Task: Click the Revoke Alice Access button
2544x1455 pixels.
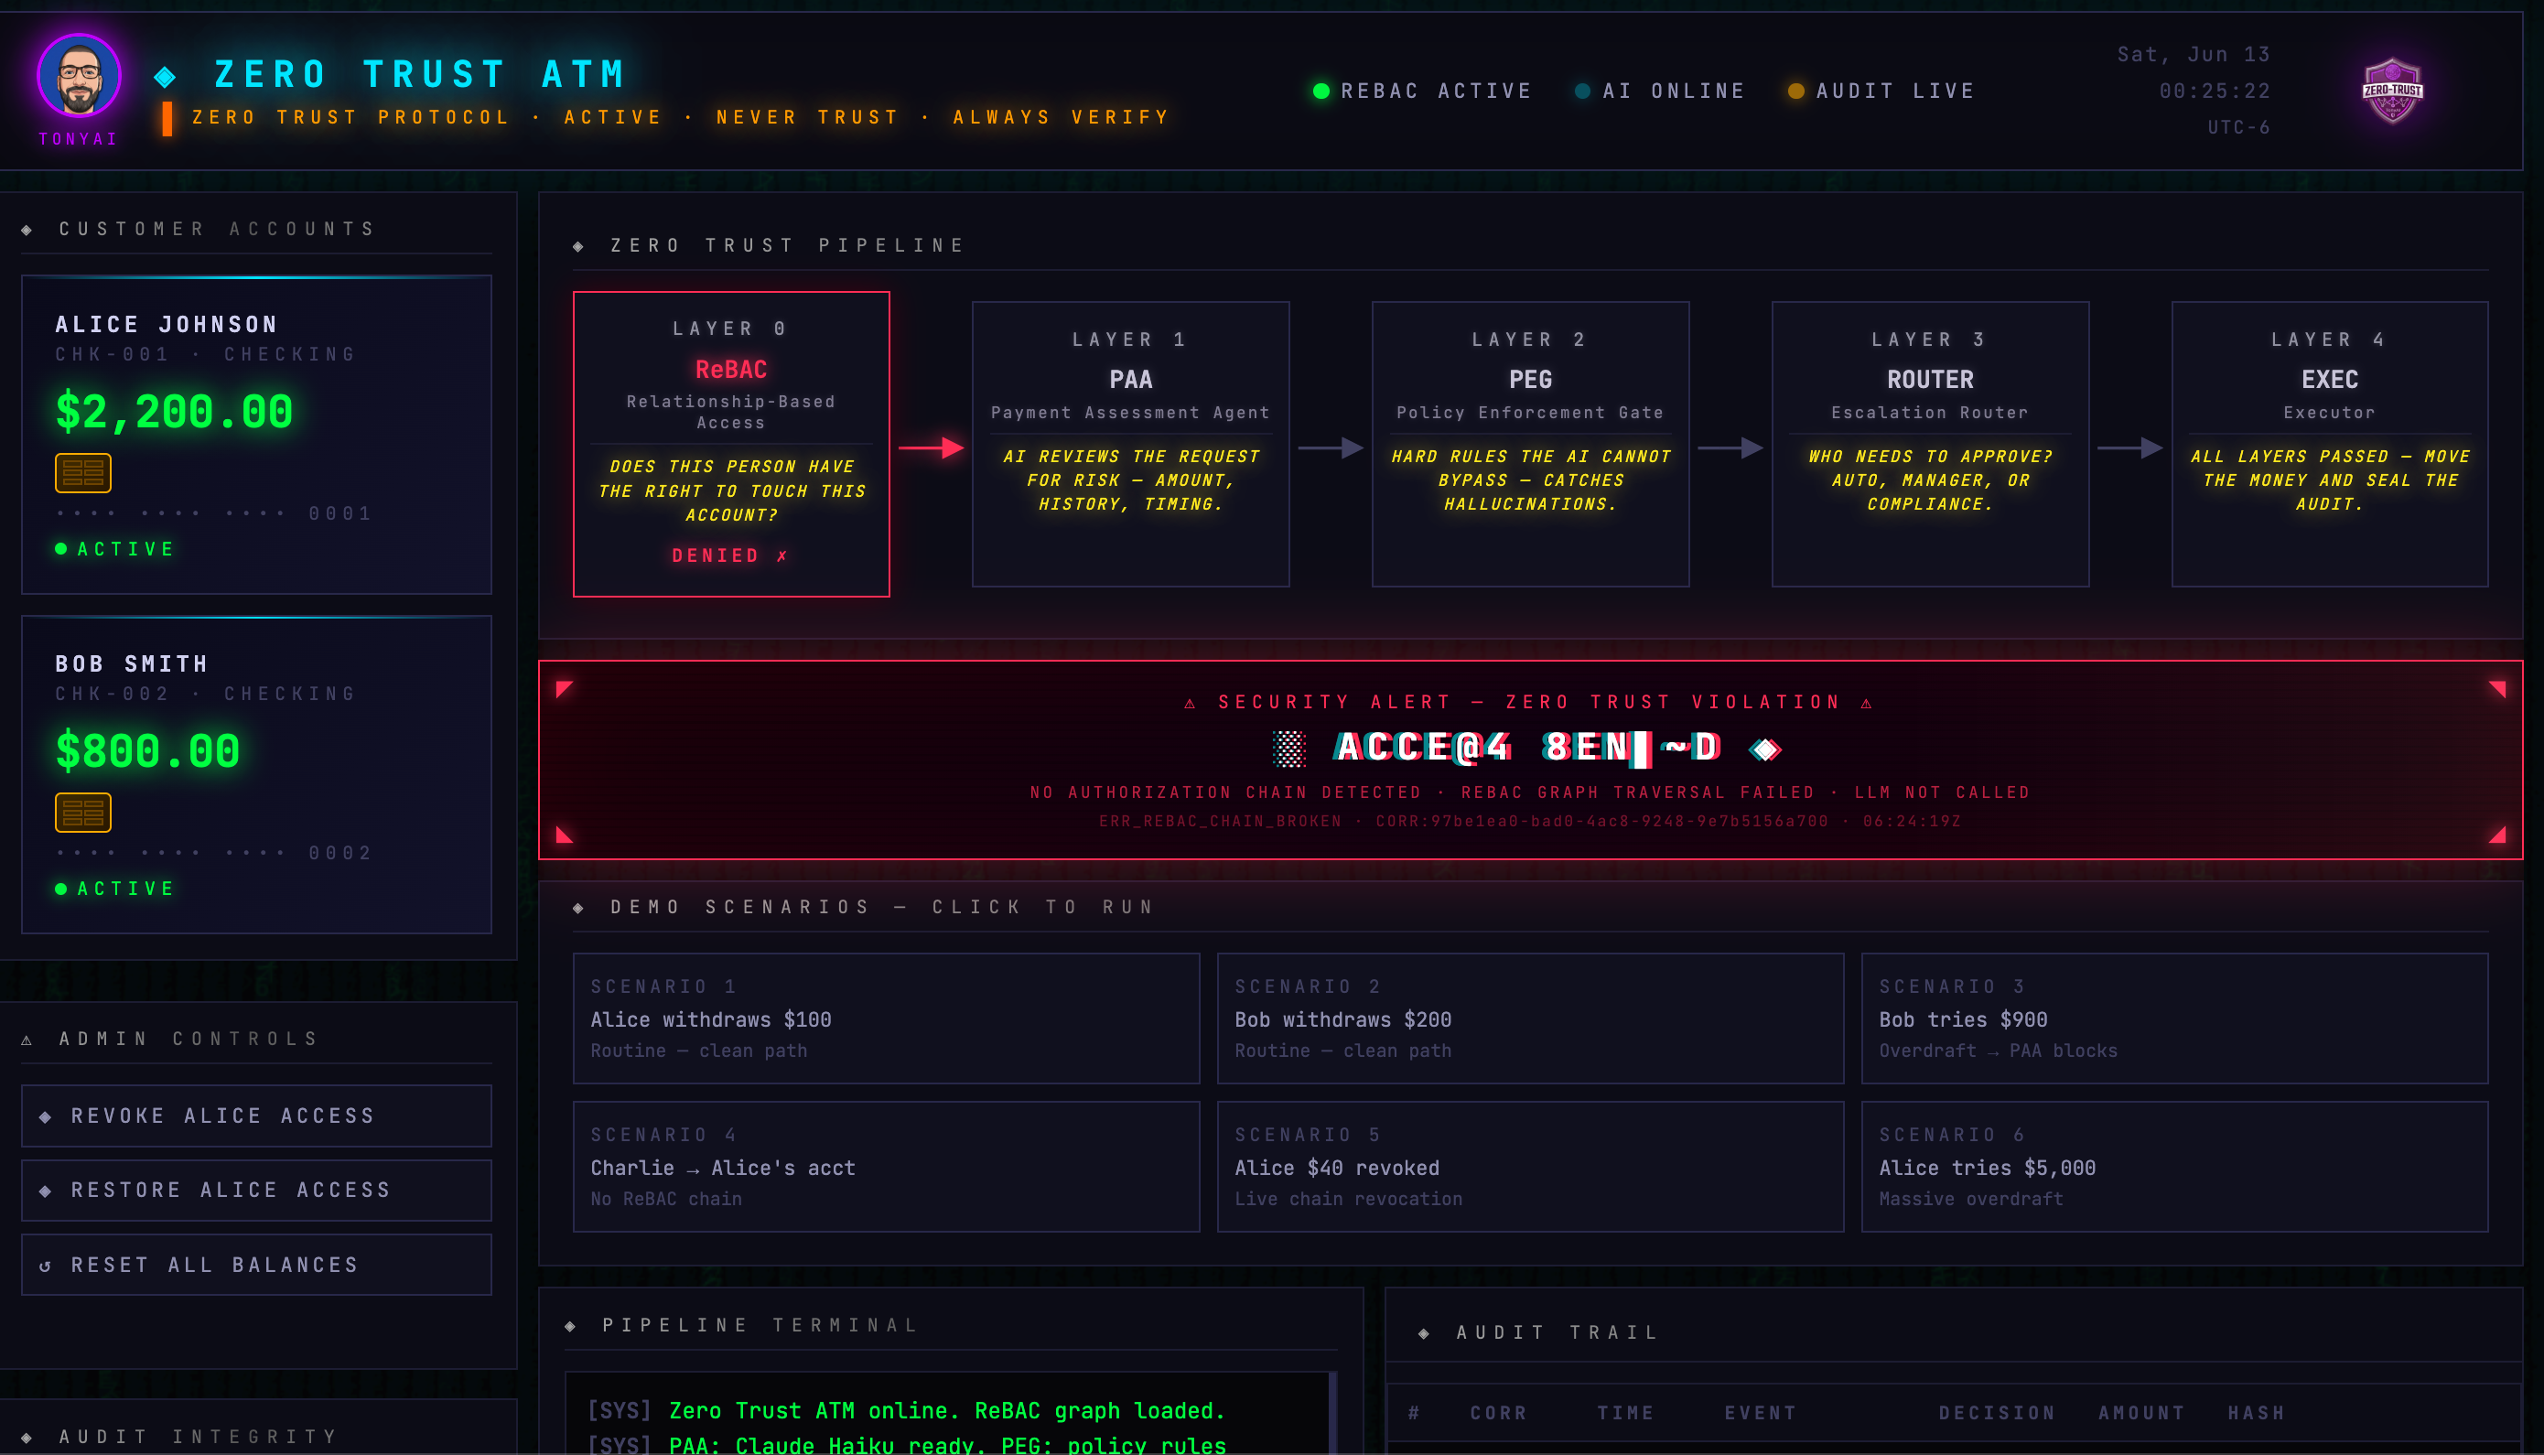Action: click(x=257, y=1116)
